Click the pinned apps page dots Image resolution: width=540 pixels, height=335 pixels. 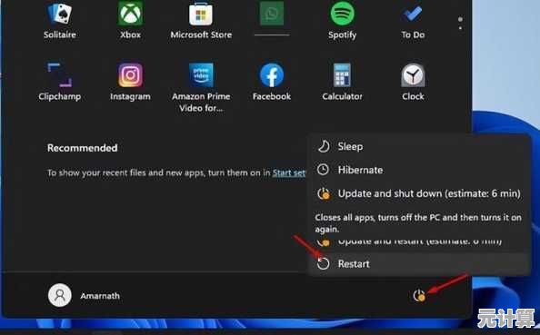pyautogui.click(x=460, y=23)
